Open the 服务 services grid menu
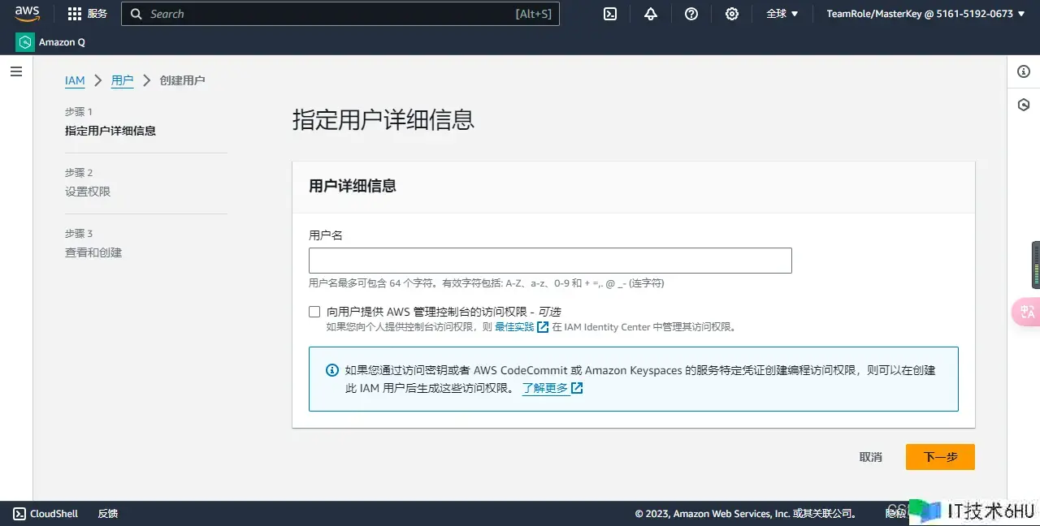This screenshot has height=526, width=1040. click(87, 14)
